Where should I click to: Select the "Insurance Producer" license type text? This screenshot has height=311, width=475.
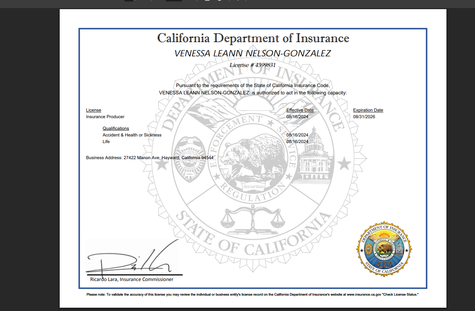[x=105, y=117]
